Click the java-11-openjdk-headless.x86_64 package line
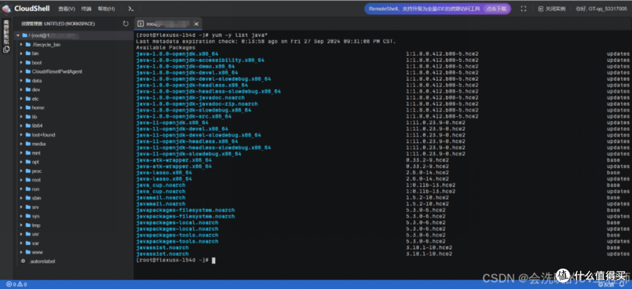 click(187, 141)
